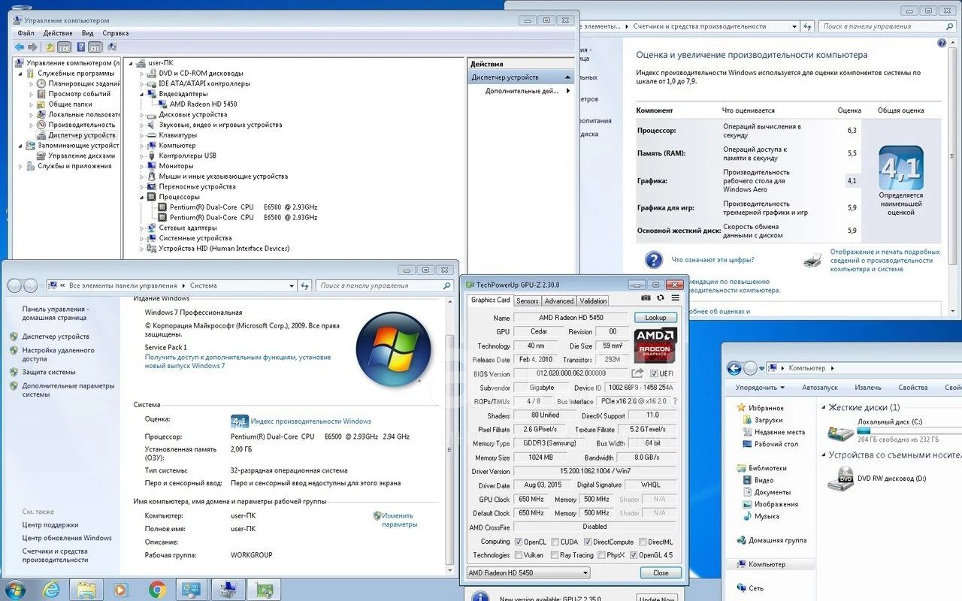Toggle the DirectML checkbox

click(643, 542)
